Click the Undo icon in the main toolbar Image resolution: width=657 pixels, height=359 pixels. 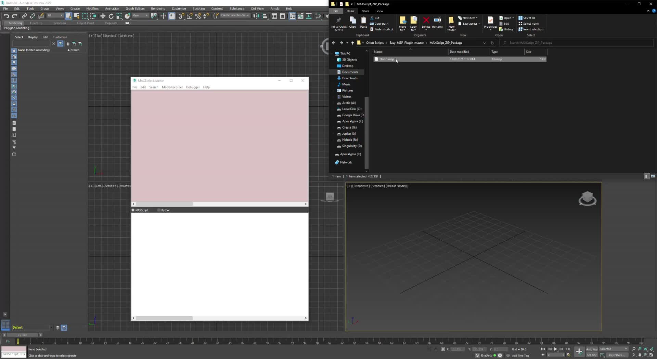(x=6, y=16)
